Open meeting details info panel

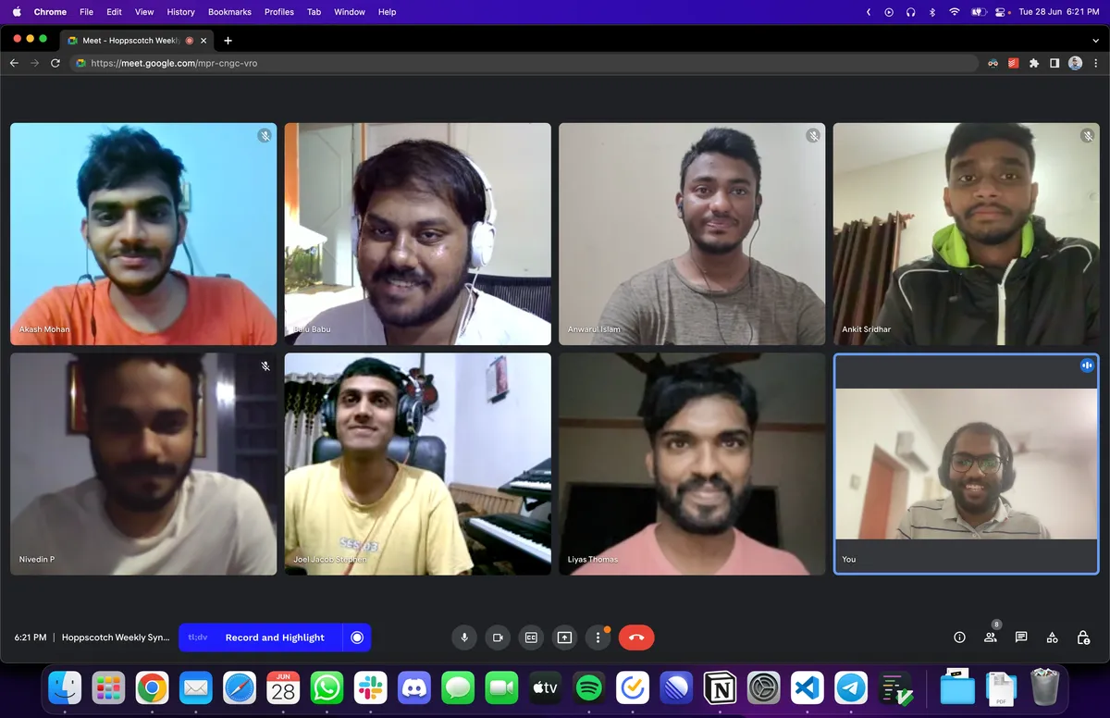click(959, 638)
